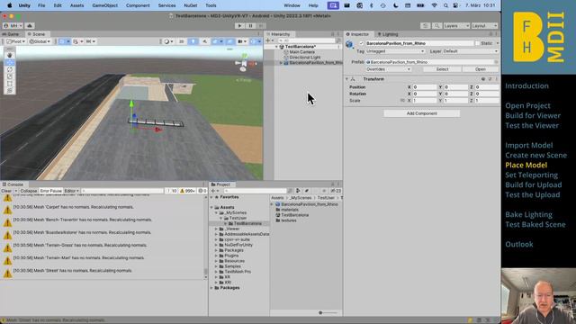This screenshot has width=576, height=324.
Task: Click the Step frame button
Action: (x=261, y=26)
